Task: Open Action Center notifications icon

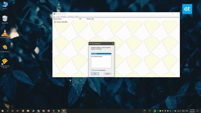Action: pyautogui.click(x=198, y=111)
